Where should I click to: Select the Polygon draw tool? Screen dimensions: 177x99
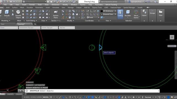click(40, 18)
